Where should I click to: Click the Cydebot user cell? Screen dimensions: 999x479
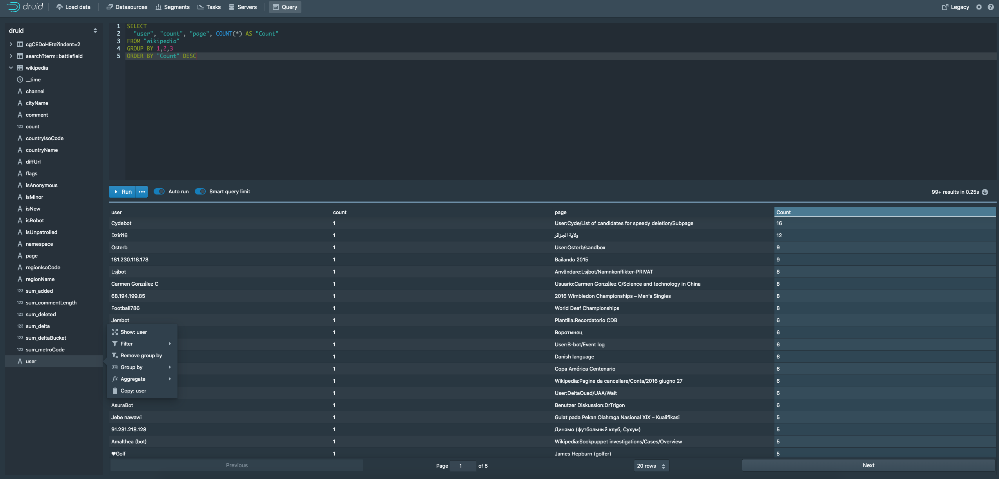219,223
